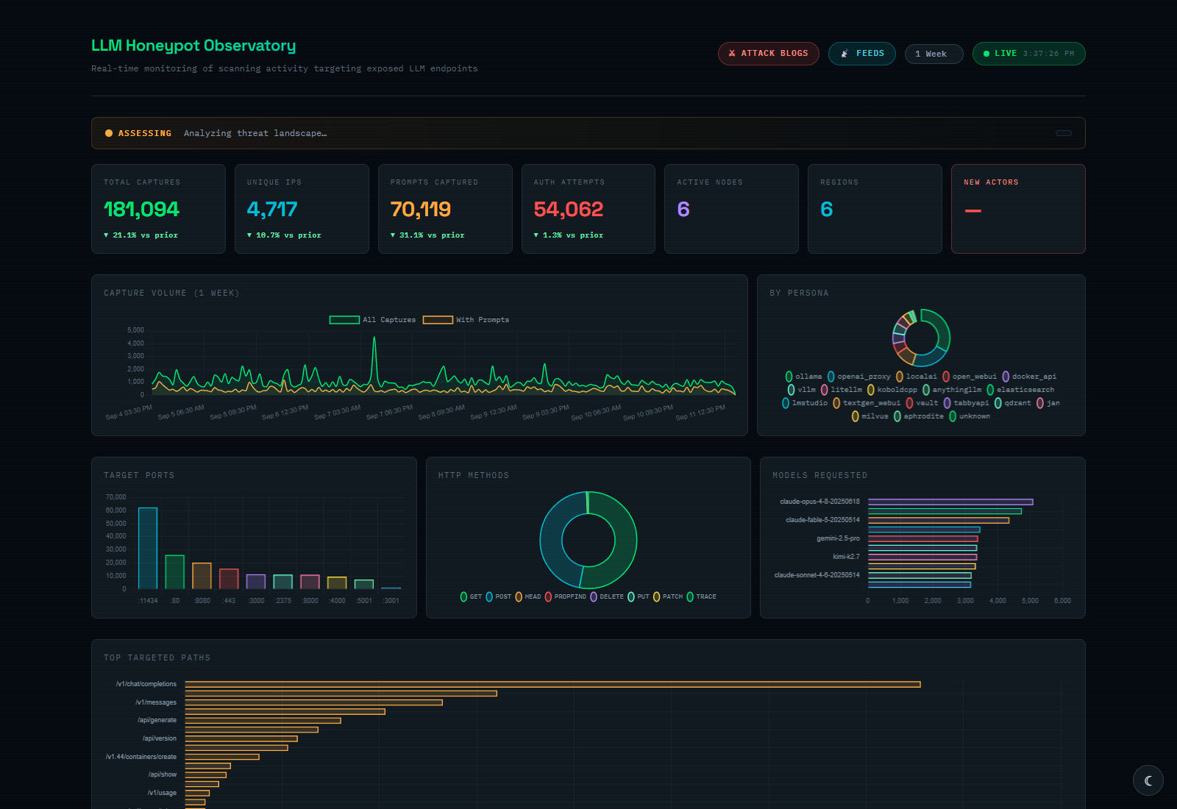Hide the GET method in legend
This screenshot has width=1177, height=809.
pos(471,596)
